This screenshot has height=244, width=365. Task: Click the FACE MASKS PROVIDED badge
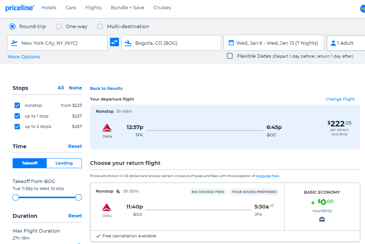(x=254, y=192)
